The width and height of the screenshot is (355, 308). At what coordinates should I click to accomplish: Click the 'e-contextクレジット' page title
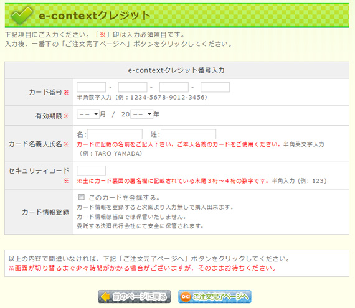click(95, 16)
